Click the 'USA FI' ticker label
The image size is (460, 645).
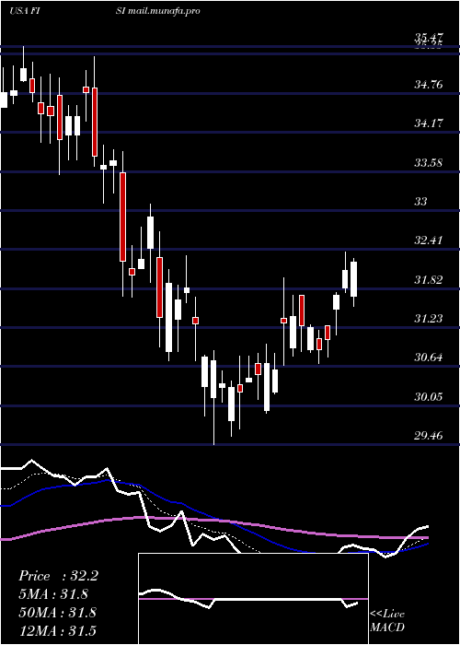(24, 11)
